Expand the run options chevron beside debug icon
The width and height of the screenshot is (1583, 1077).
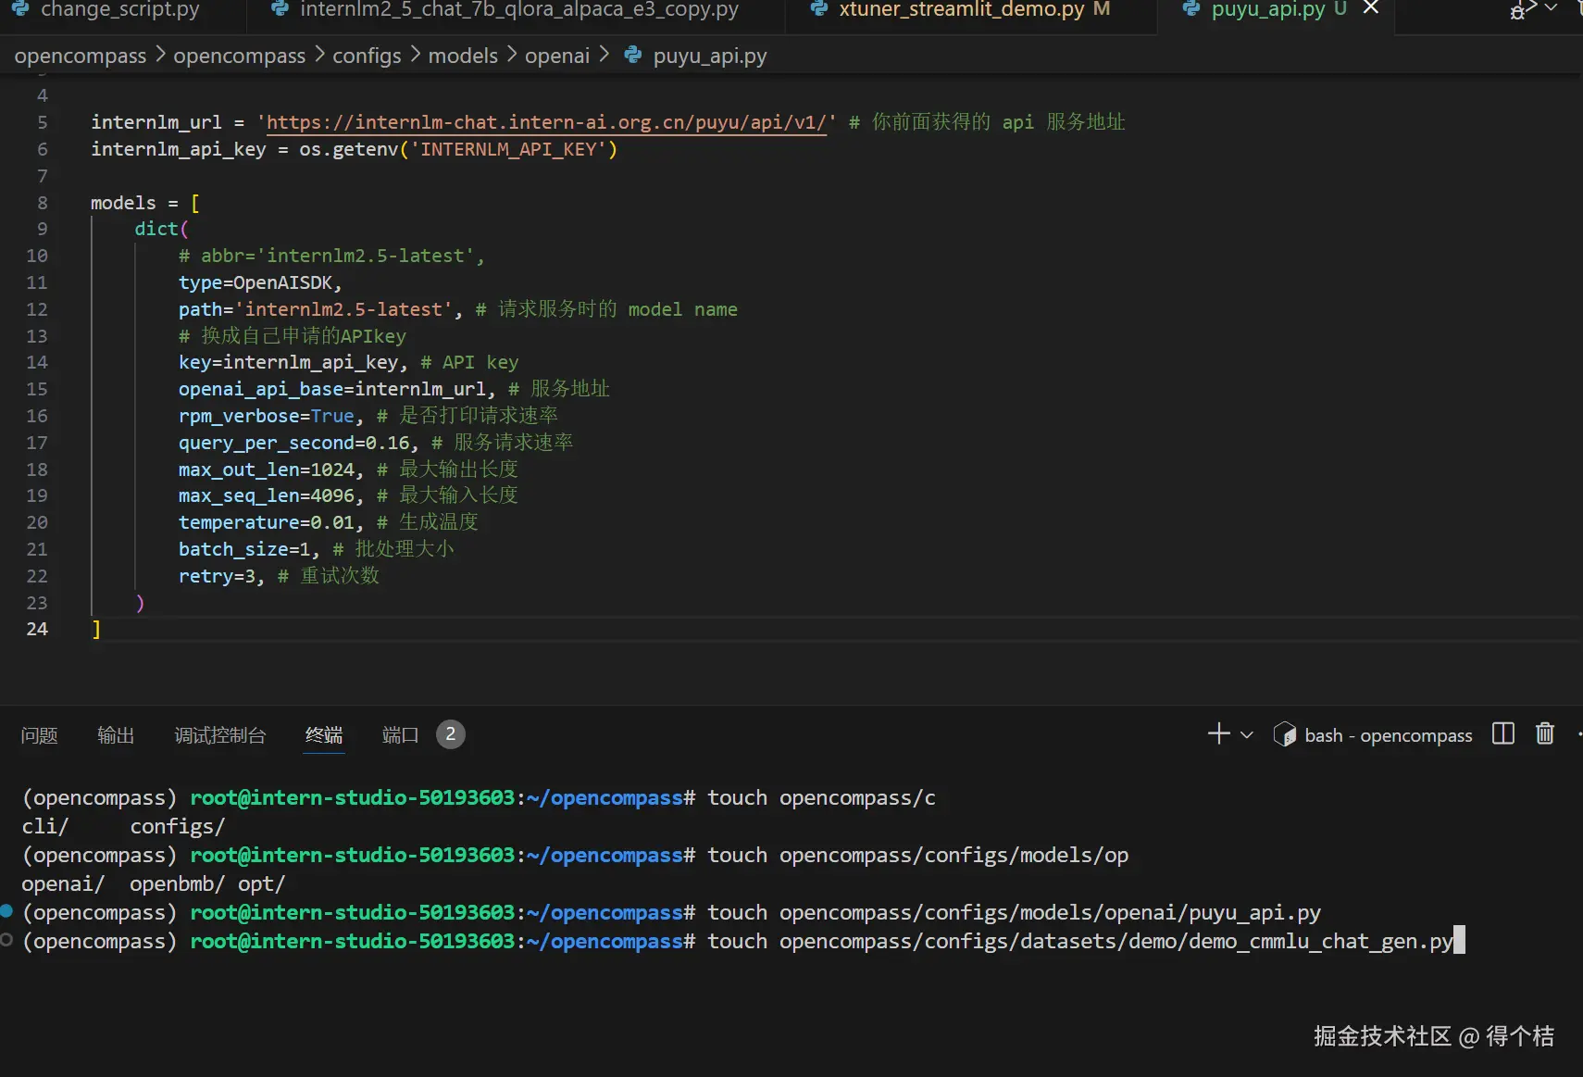1551,8
